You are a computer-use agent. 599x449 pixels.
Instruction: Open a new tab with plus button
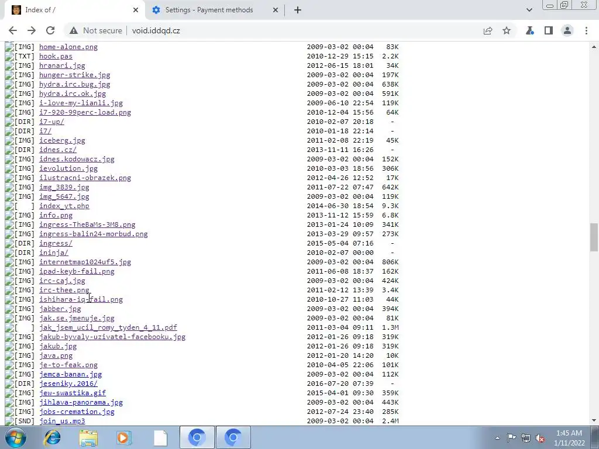[298, 10]
